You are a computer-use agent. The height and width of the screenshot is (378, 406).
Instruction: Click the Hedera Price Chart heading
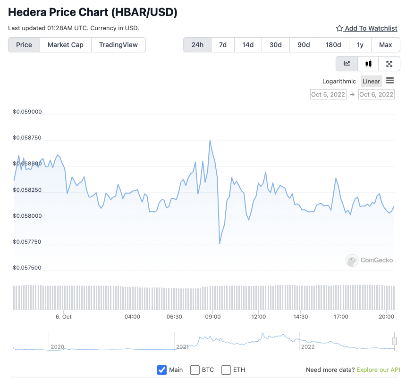click(x=93, y=12)
